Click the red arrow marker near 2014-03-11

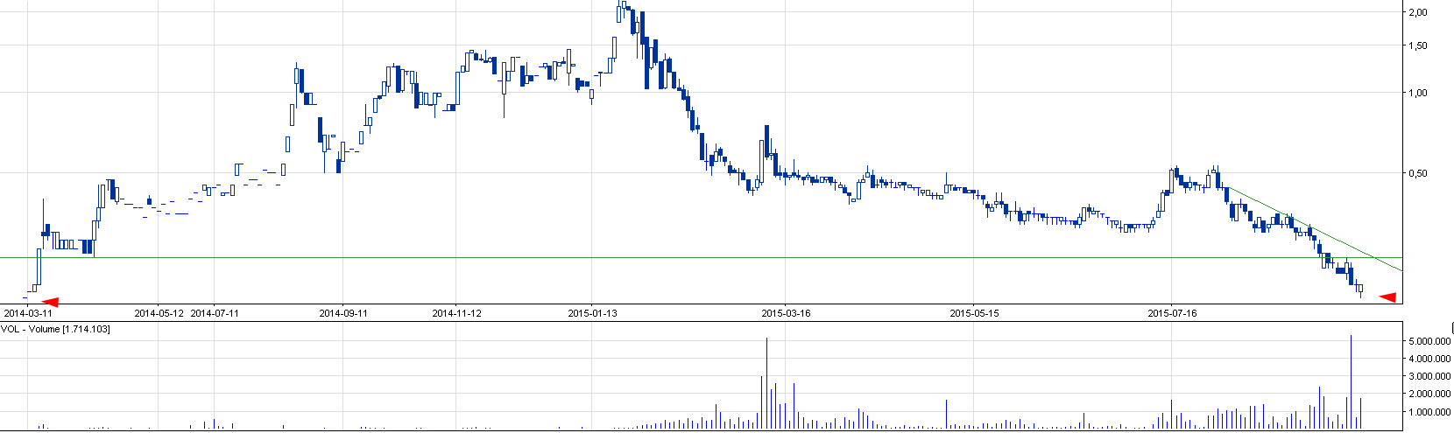51,302
